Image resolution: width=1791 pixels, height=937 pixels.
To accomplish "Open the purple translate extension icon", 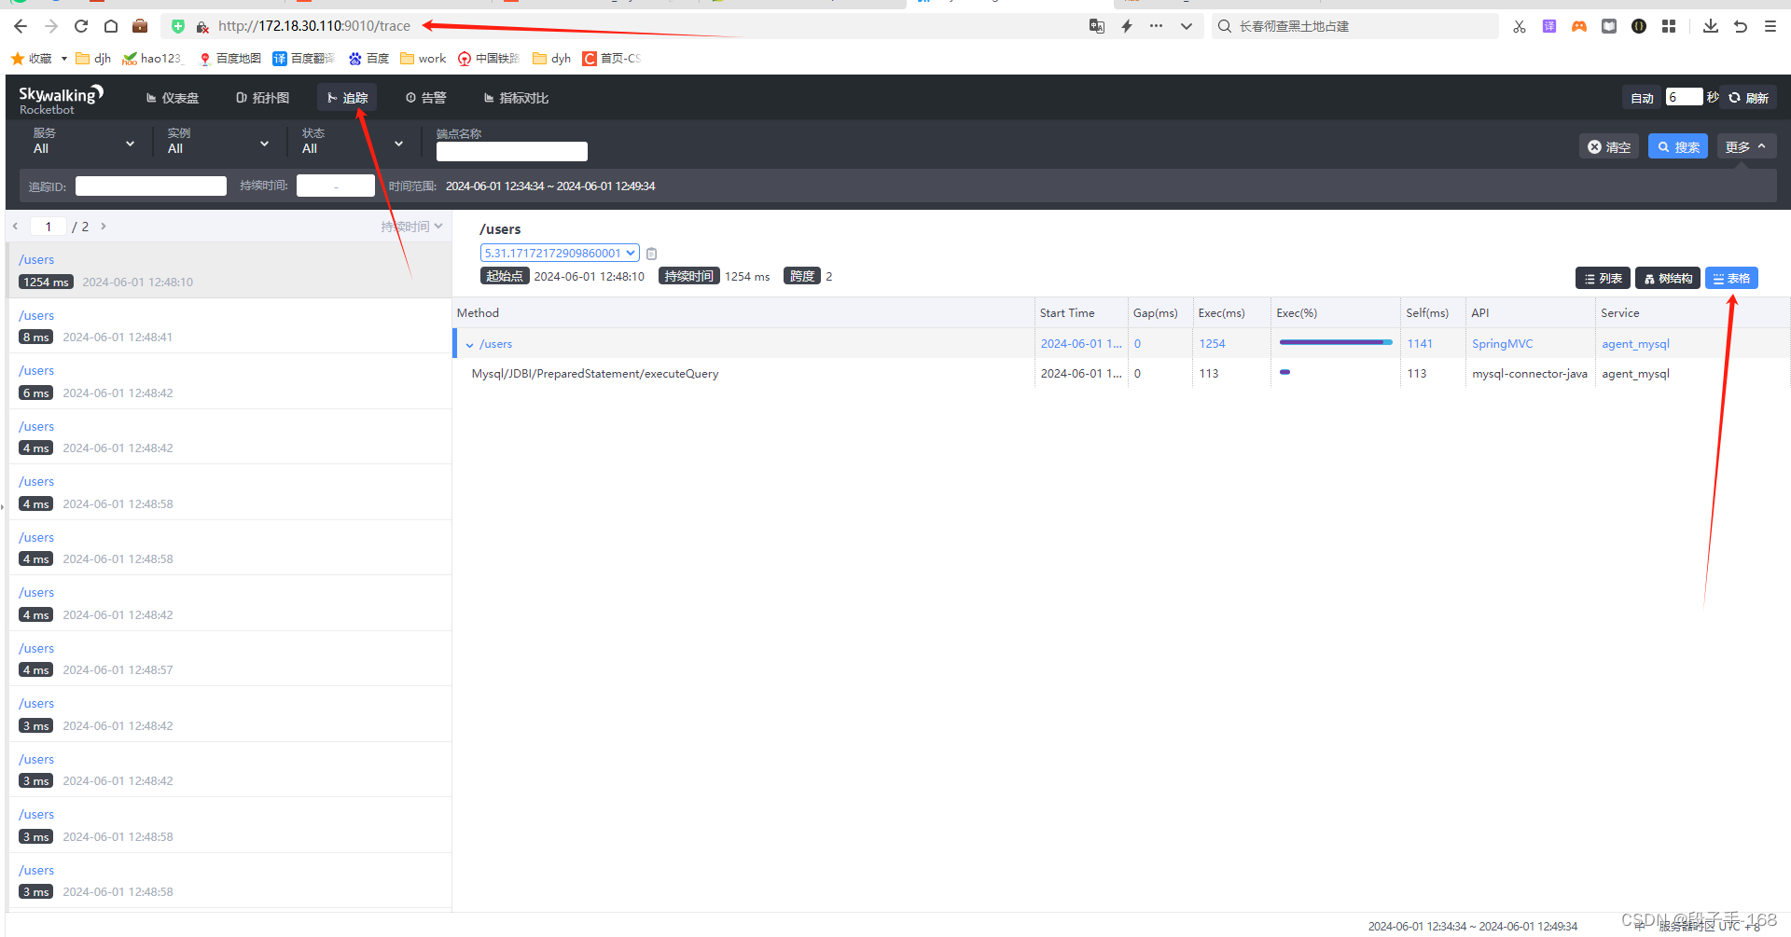I will (1549, 26).
